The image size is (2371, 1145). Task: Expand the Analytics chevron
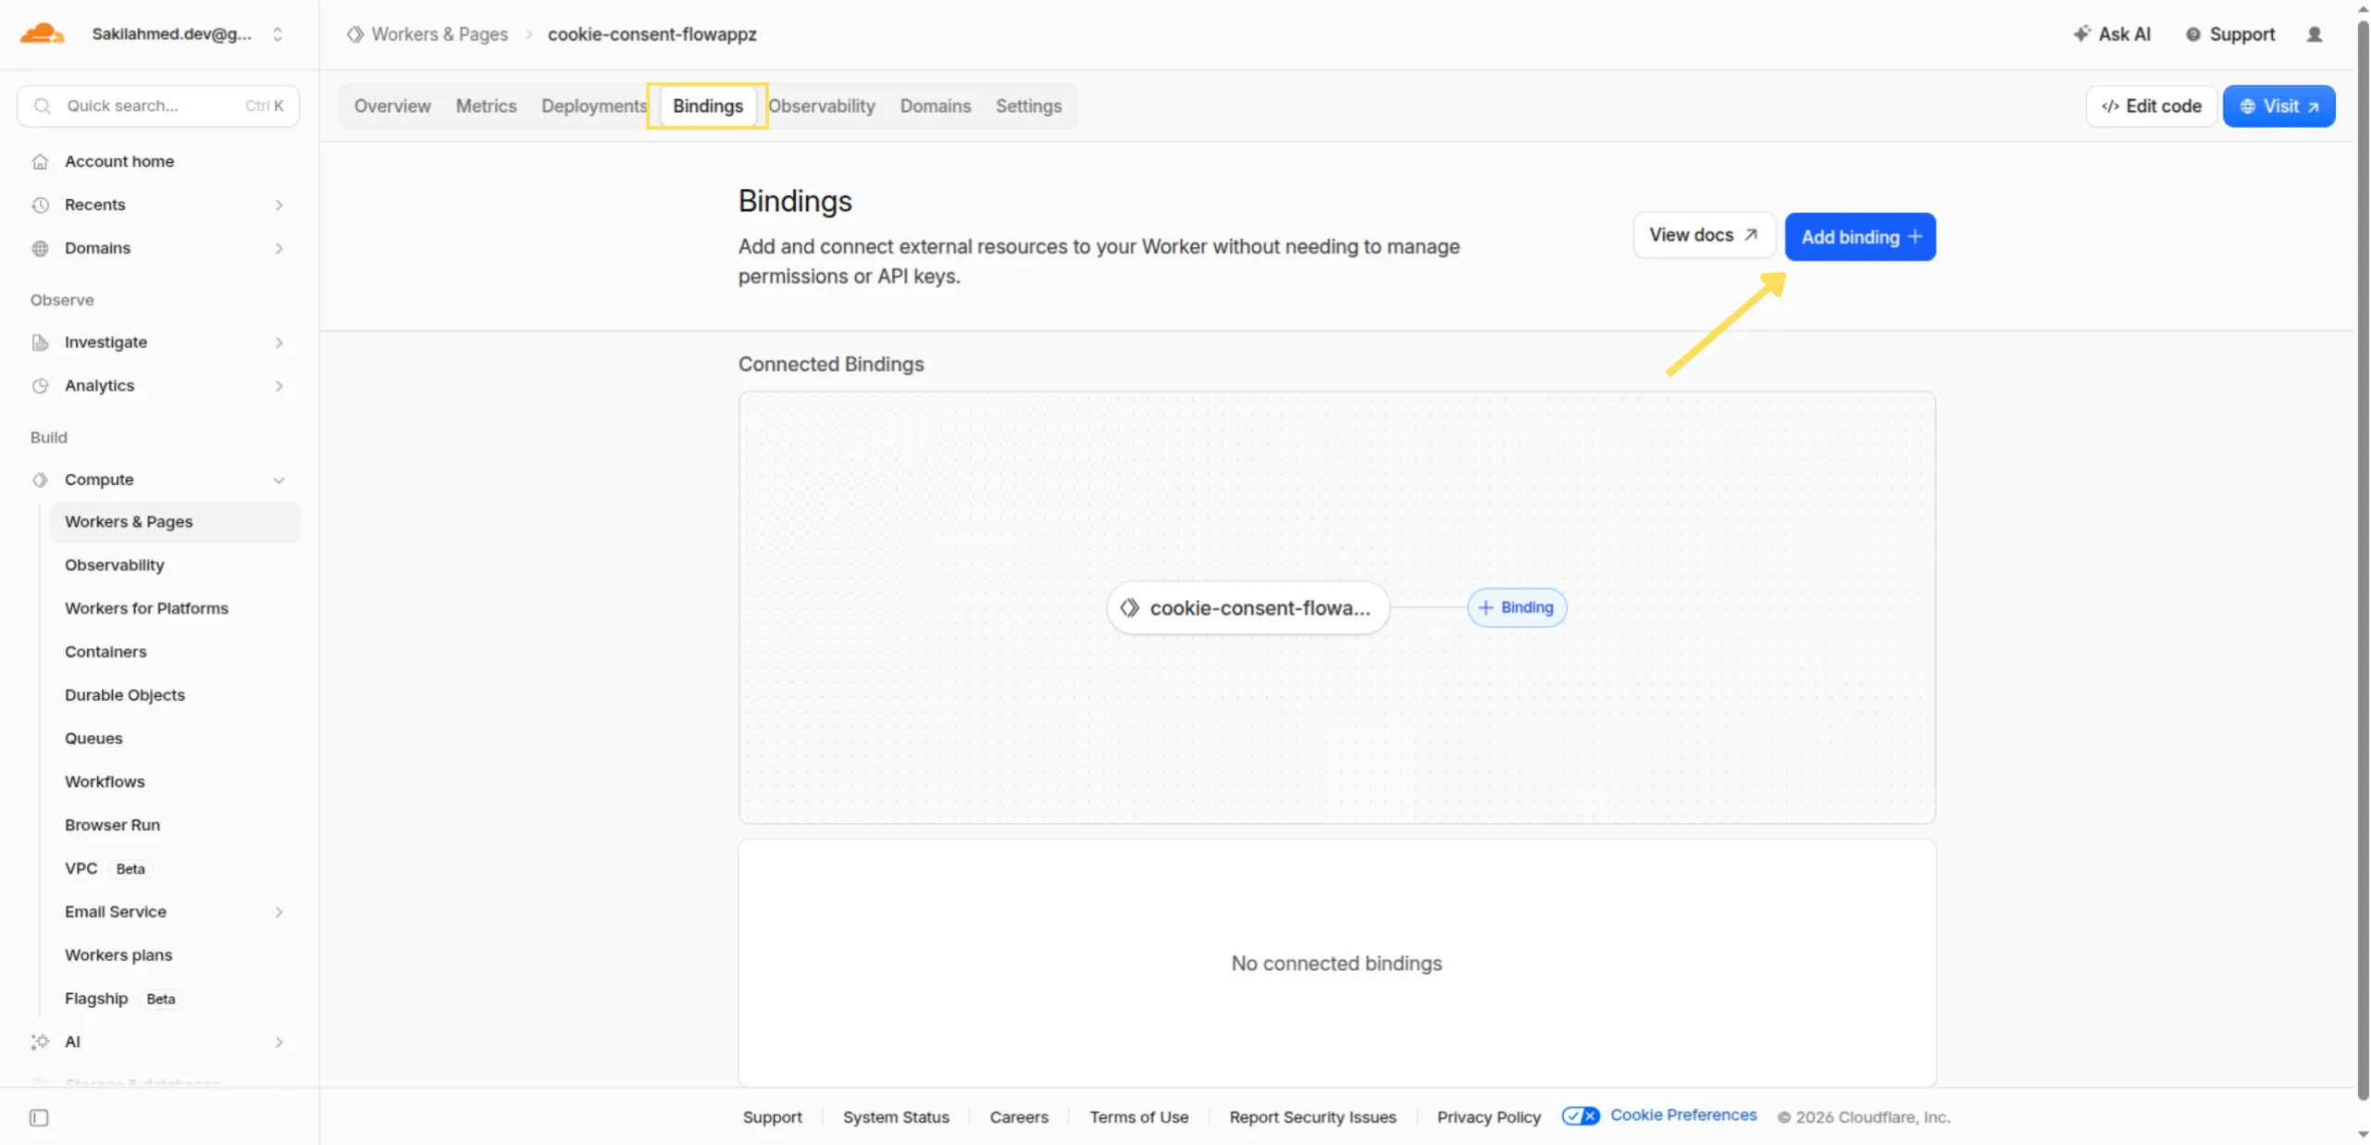point(279,386)
